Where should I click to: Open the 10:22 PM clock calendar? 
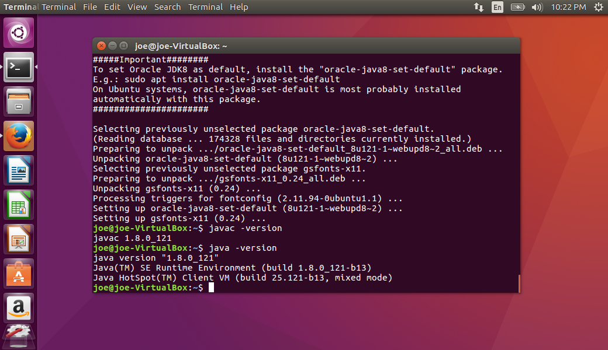click(568, 7)
